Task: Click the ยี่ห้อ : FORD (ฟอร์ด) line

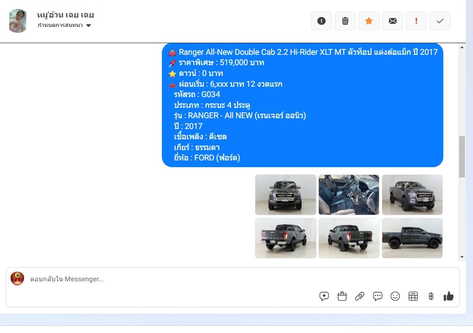Action: (207, 158)
